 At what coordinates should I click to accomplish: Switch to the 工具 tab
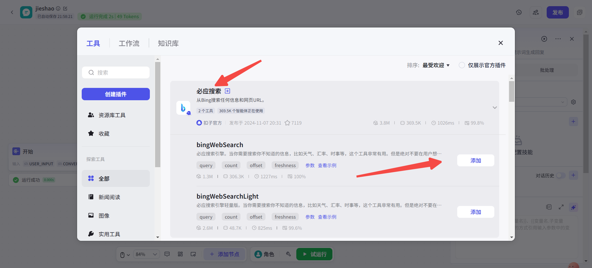point(93,43)
